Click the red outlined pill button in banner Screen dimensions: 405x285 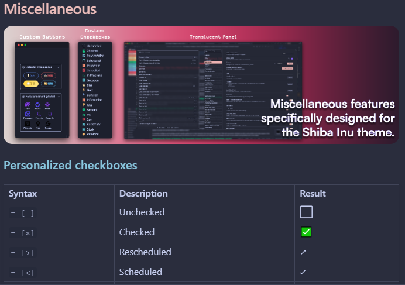click(x=49, y=75)
